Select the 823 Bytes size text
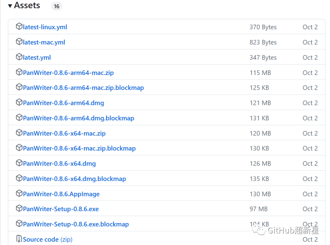 tap(263, 42)
